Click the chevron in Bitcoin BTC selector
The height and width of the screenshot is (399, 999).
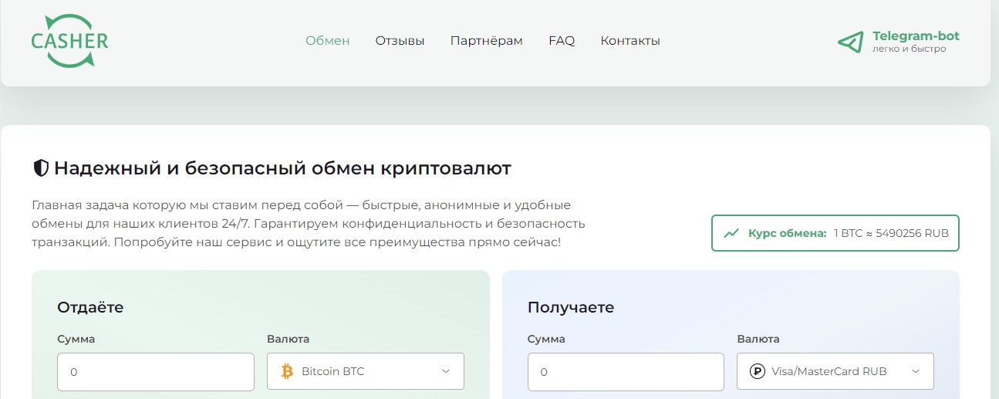446,371
